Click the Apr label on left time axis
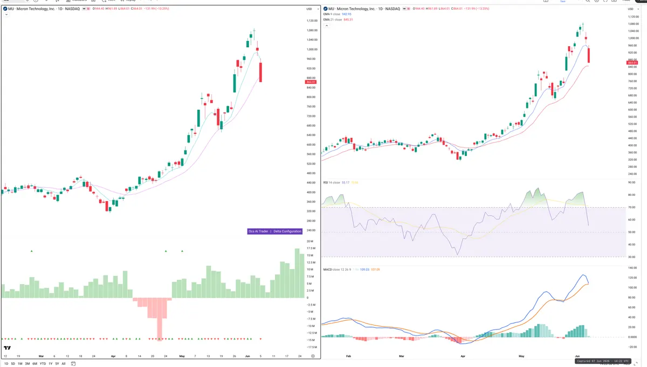The image size is (647, 367). click(113, 356)
